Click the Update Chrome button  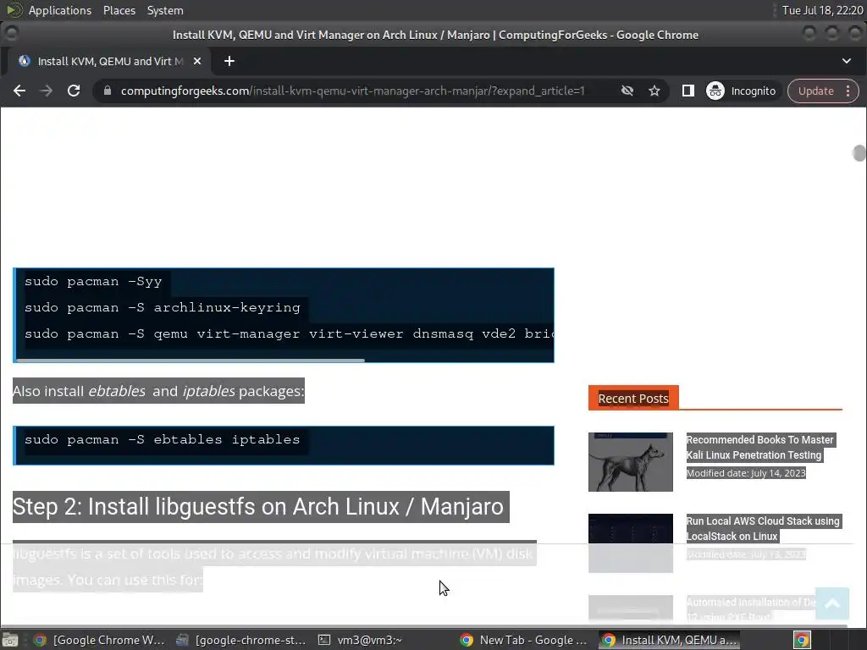click(815, 91)
